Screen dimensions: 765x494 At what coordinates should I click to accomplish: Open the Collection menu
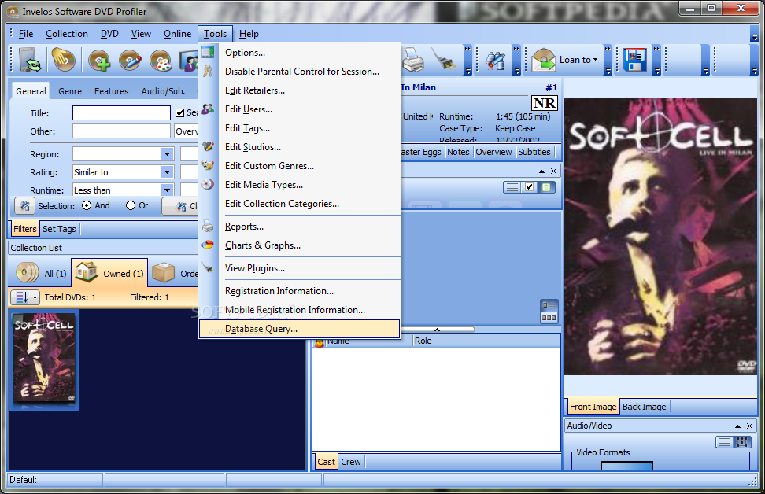(x=67, y=34)
